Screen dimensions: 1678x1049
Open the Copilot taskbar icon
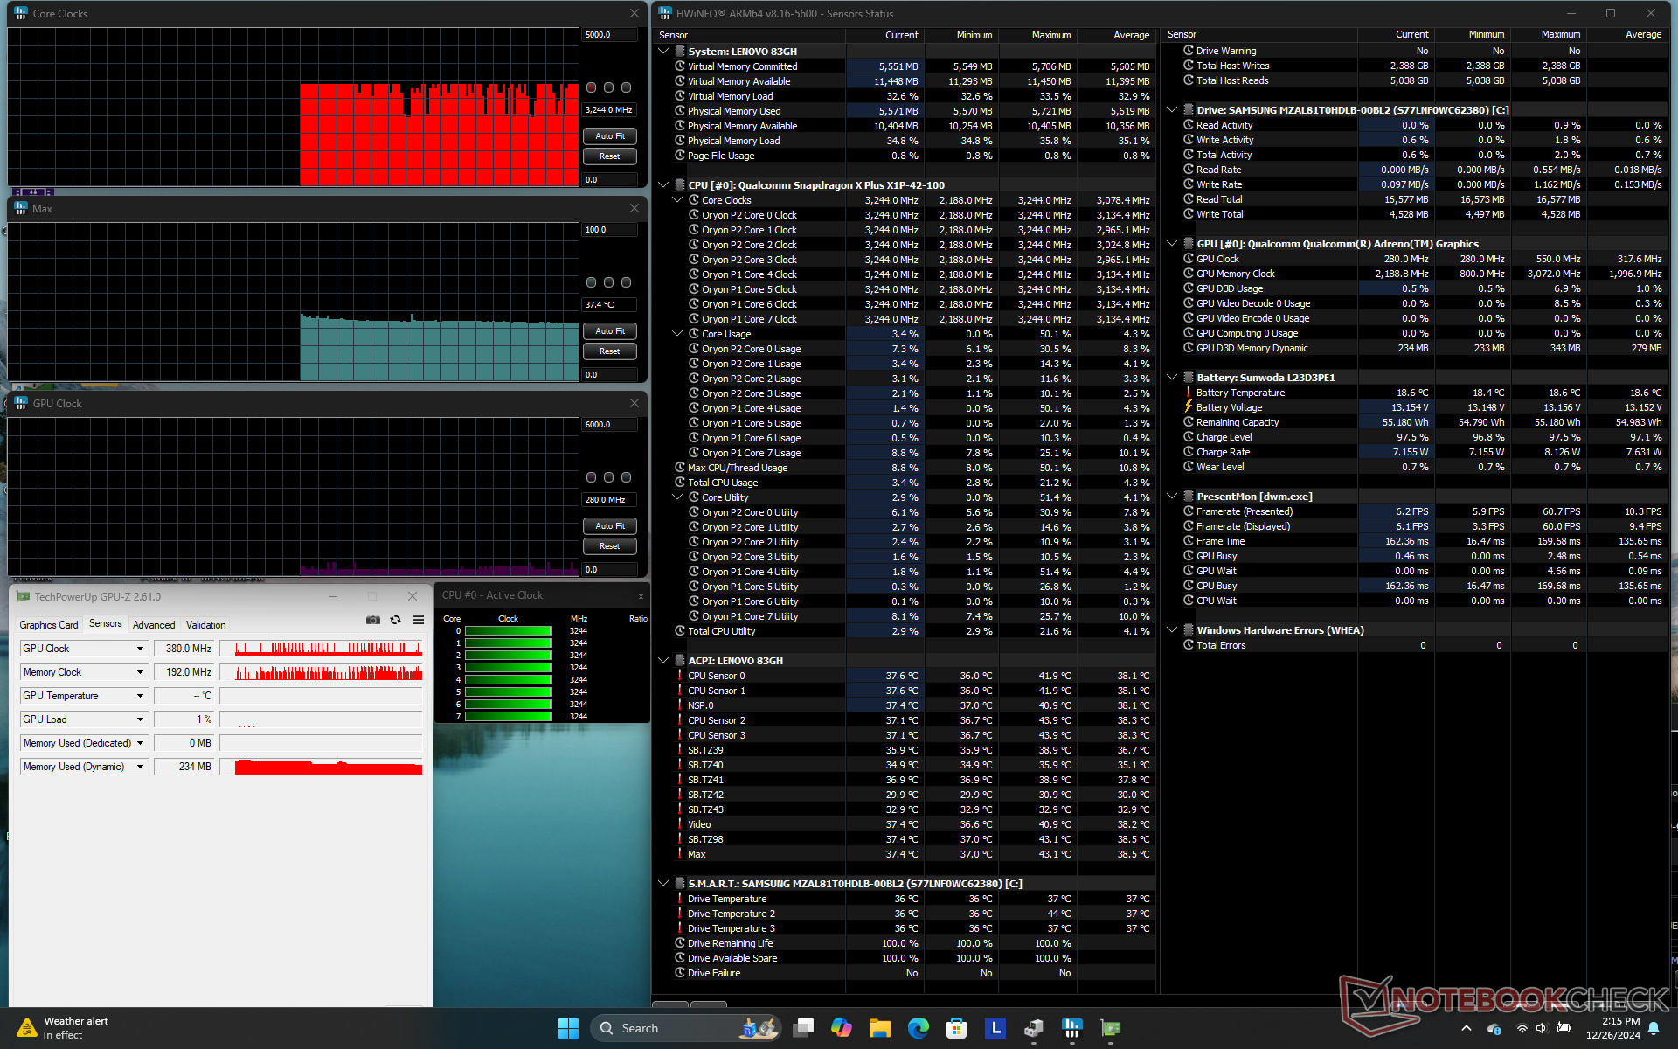point(841,1028)
